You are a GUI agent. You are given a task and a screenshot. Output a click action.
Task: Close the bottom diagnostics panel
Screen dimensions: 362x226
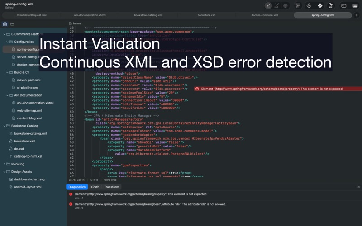tap(358, 187)
